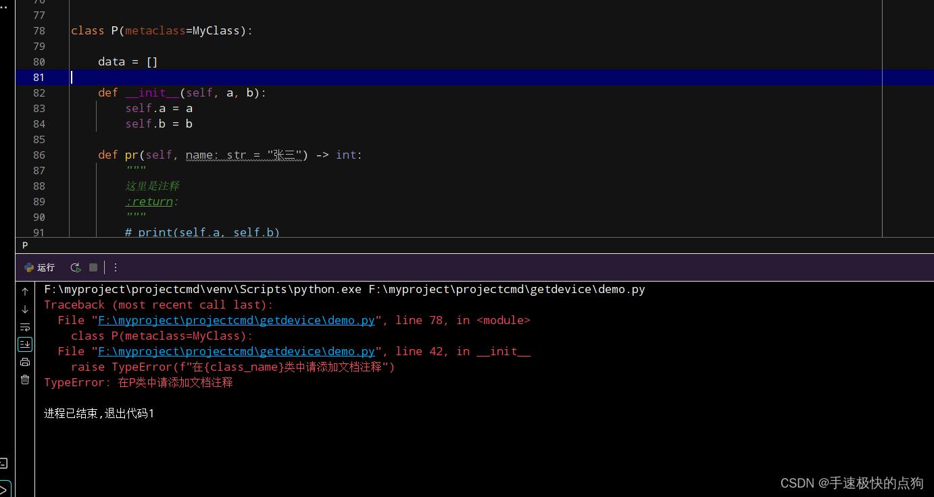The image size is (934, 497).
Task: Open demo.py link on line 42 traceback
Action: (x=236, y=351)
